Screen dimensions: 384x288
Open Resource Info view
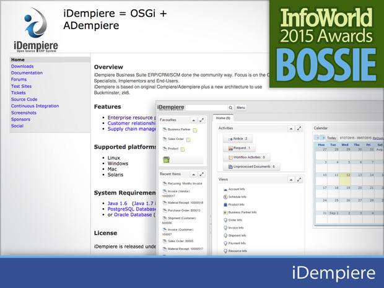click(x=238, y=251)
